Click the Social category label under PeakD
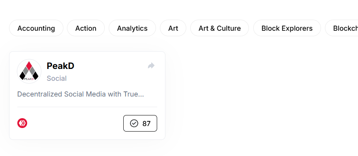This screenshot has width=358, height=156. (x=57, y=78)
